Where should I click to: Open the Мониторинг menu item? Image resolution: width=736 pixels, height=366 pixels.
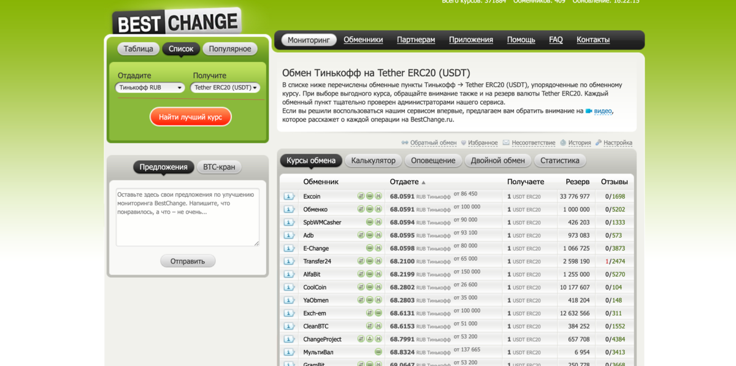pos(309,40)
